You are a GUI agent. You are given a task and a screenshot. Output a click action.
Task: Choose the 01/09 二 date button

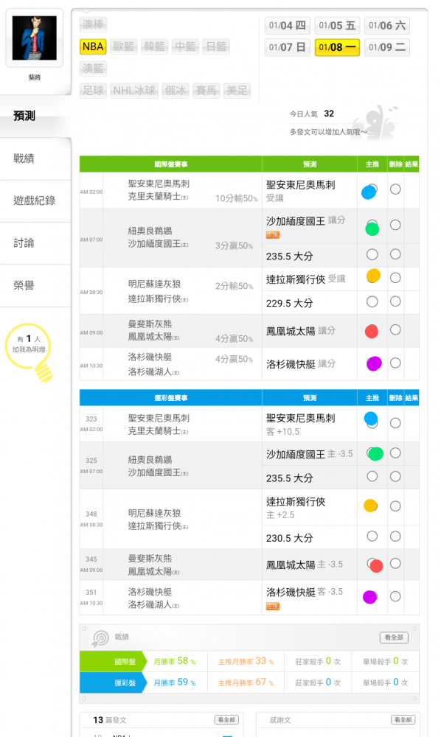(387, 47)
